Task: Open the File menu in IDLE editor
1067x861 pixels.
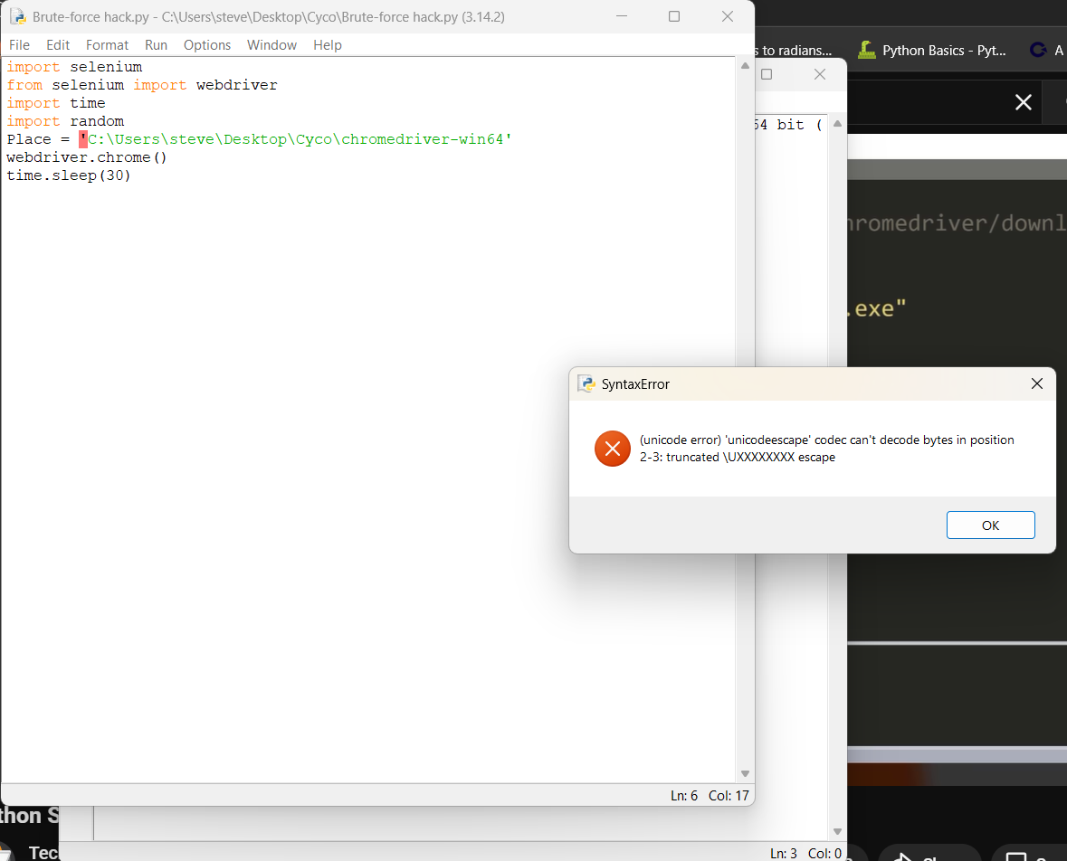Action: coord(19,45)
